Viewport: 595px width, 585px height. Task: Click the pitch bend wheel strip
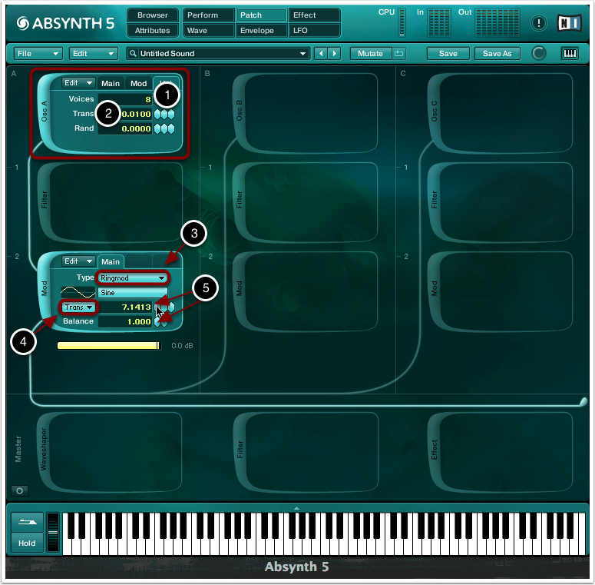[x=53, y=533]
